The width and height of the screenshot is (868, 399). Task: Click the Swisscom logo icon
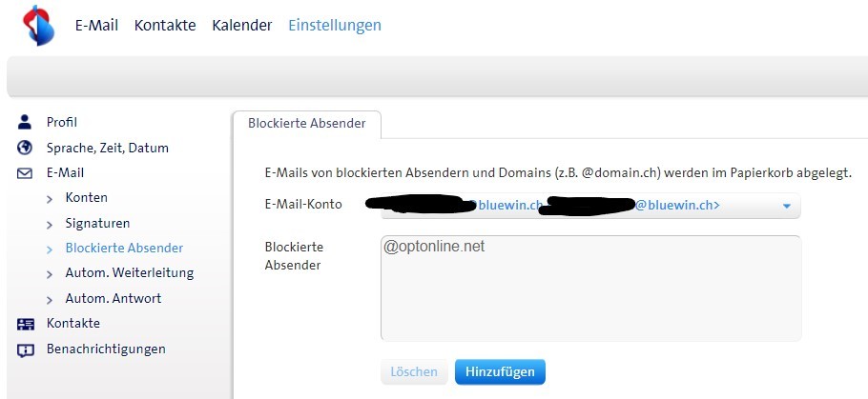(x=39, y=25)
